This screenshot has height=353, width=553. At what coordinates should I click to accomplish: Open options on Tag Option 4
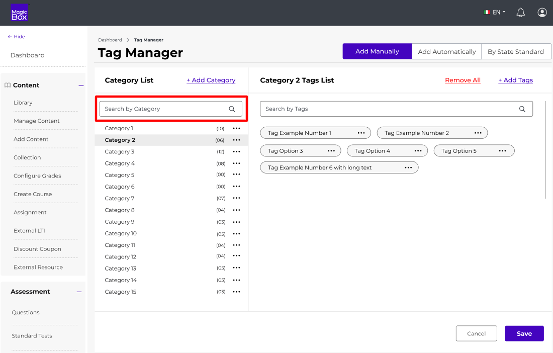pyautogui.click(x=418, y=151)
